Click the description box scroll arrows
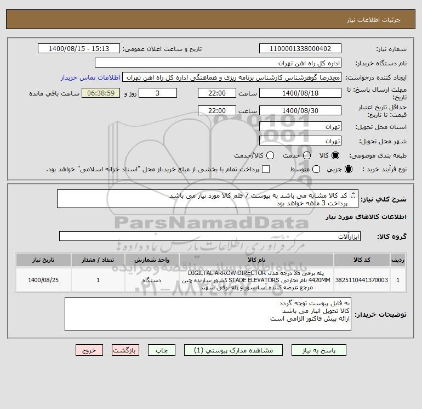This screenshot has width=422, height=409. [353, 195]
